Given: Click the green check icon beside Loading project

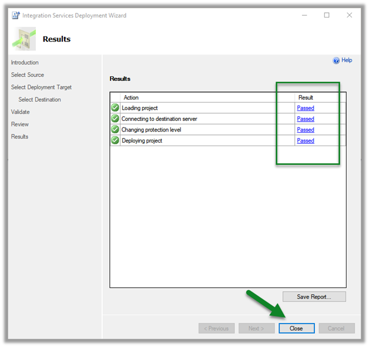Looking at the screenshot, I should click(x=115, y=108).
